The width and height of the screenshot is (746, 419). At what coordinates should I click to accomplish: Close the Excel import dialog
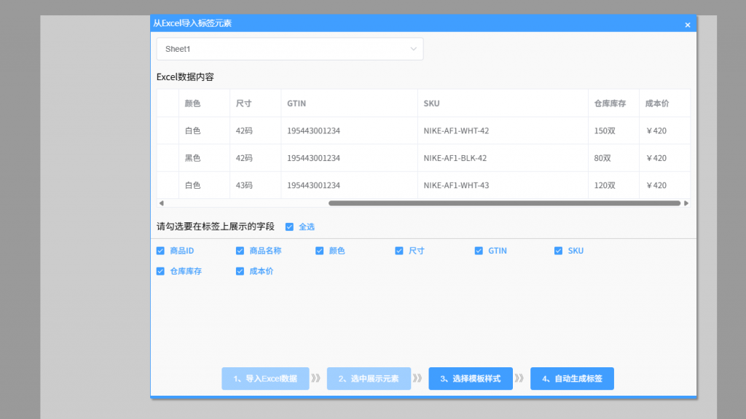click(x=687, y=24)
